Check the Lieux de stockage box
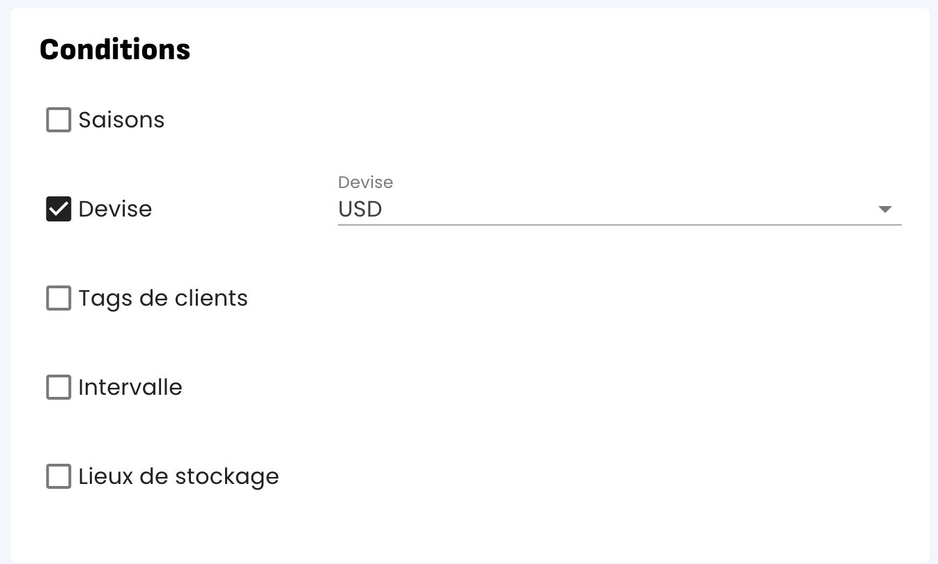Viewport: 938px width, 564px height. coord(59,476)
